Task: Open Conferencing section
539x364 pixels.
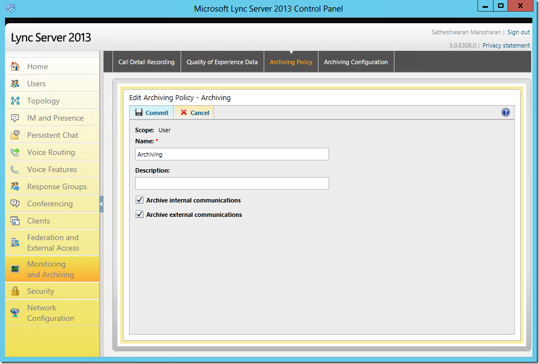Action: pyautogui.click(x=52, y=204)
